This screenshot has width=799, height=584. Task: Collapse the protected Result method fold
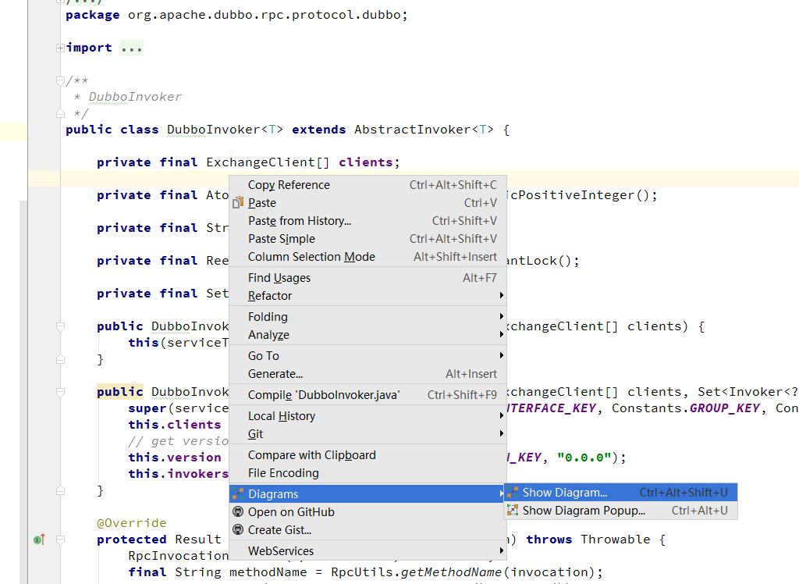pos(60,539)
